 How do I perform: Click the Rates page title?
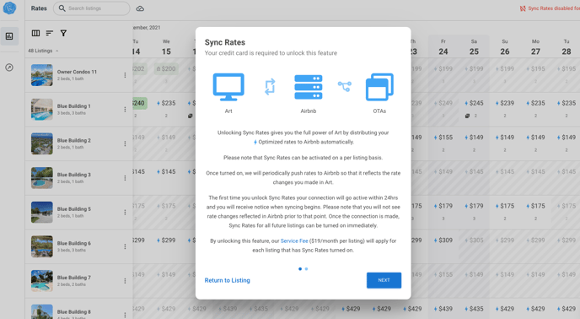coord(39,8)
